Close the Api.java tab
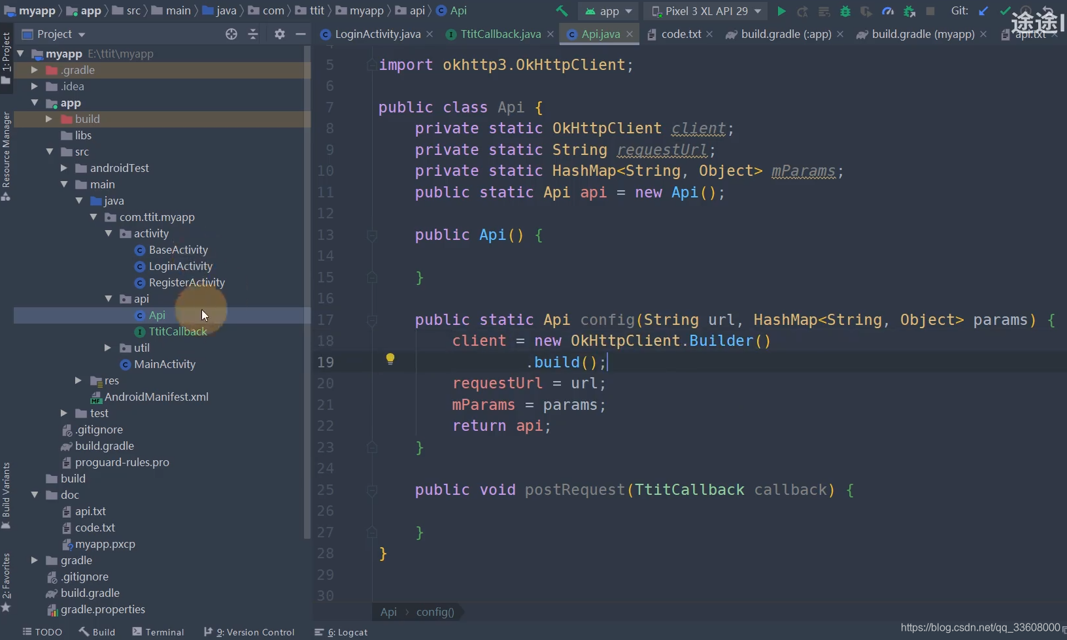Viewport: 1067px width, 640px height. [630, 34]
